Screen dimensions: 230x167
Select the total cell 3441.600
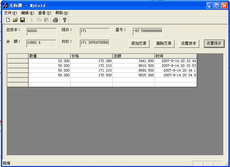(x=134, y=61)
